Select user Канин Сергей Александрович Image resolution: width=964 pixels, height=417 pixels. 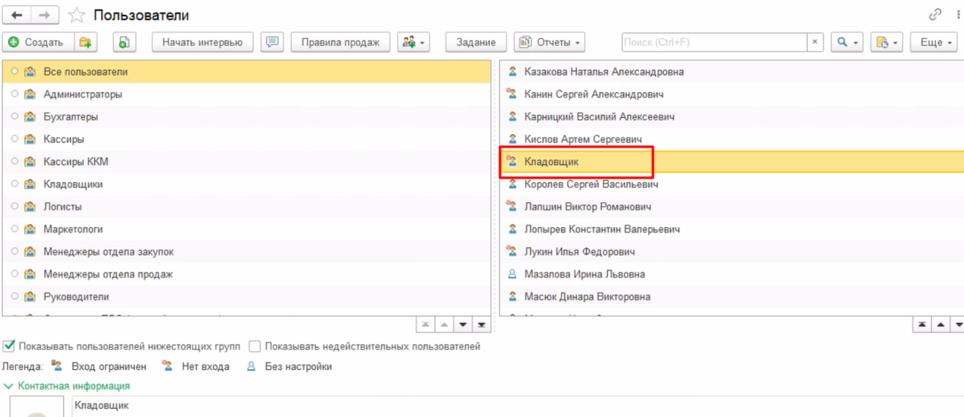[x=732, y=94]
